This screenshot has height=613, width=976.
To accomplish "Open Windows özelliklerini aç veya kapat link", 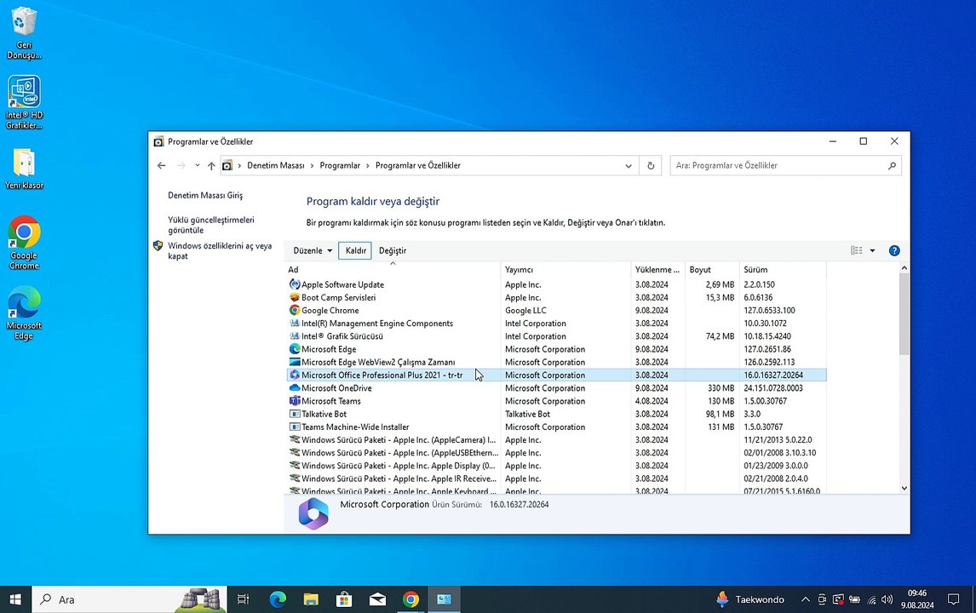I will pos(220,251).
